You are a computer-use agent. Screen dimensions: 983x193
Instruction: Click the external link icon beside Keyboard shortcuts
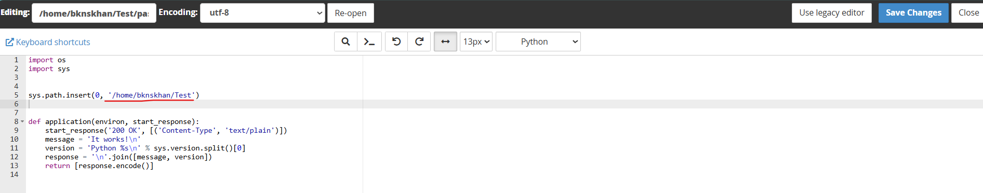click(x=9, y=42)
